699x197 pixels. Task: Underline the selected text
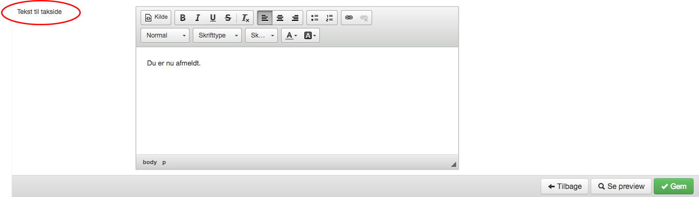[x=213, y=18]
